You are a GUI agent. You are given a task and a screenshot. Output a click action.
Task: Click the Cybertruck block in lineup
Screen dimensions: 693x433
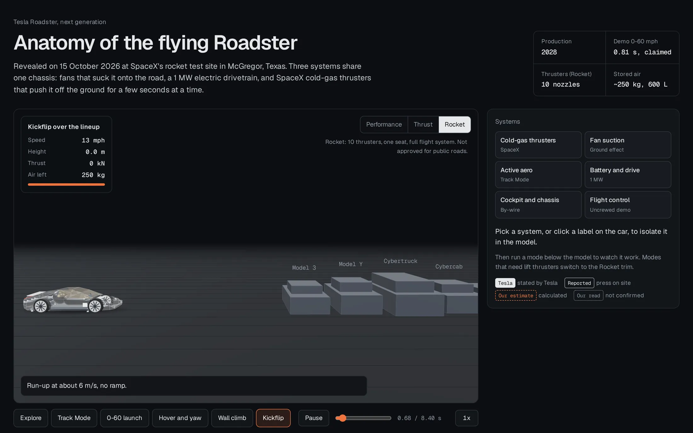tap(408, 294)
